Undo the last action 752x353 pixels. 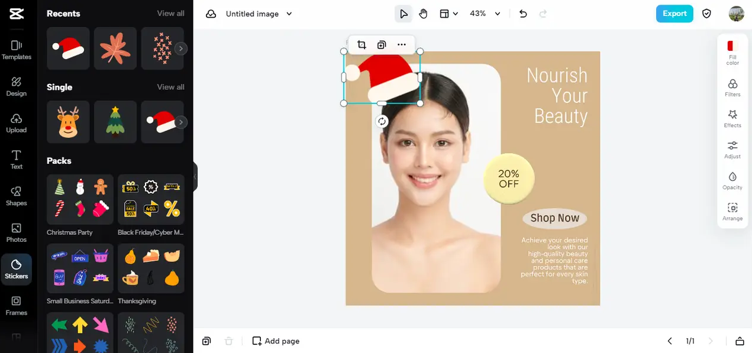[523, 14]
